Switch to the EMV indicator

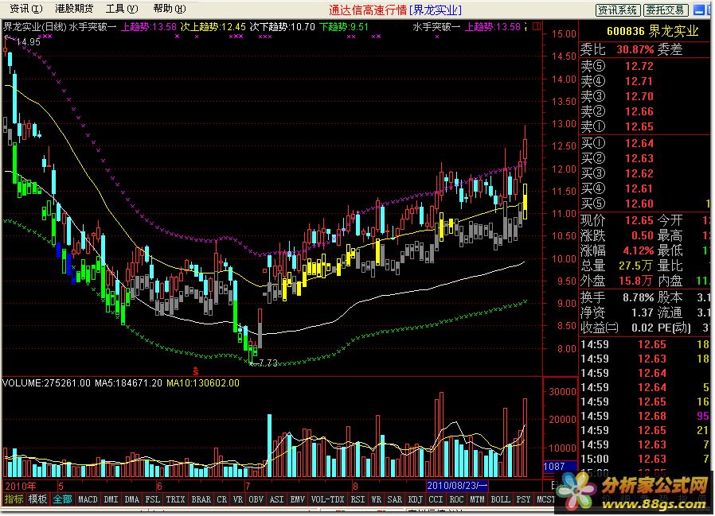click(298, 499)
